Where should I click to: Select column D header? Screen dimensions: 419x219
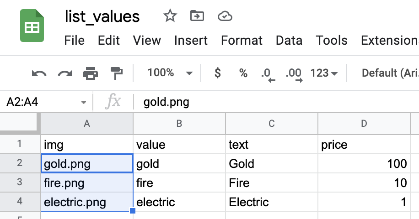(x=364, y=123)
